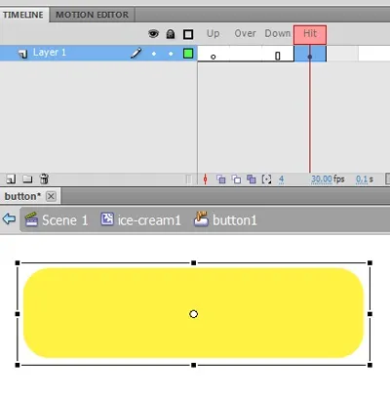Select the Layer 1 row name

click(x=50, y=53)
